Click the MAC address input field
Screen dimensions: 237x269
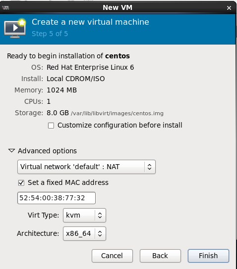(x=57, y=198)
